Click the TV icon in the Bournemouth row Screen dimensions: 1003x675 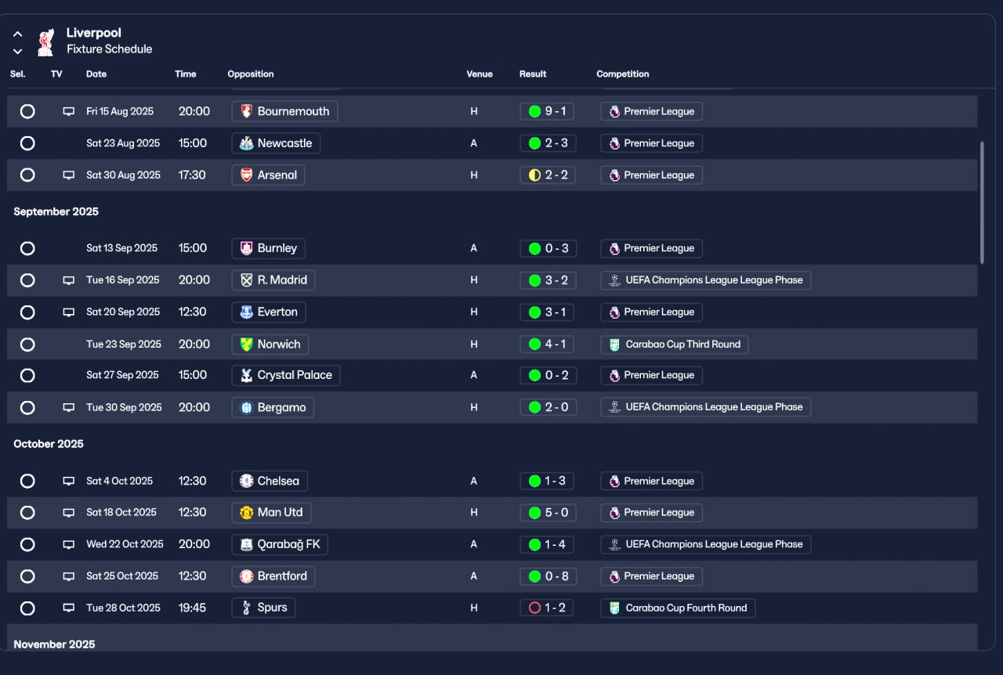point(69,111)
